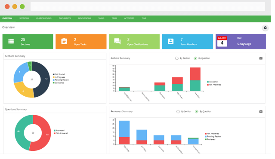Click the Authors Summary mail icon
This screenshot has width=275, height=159.
261,58
